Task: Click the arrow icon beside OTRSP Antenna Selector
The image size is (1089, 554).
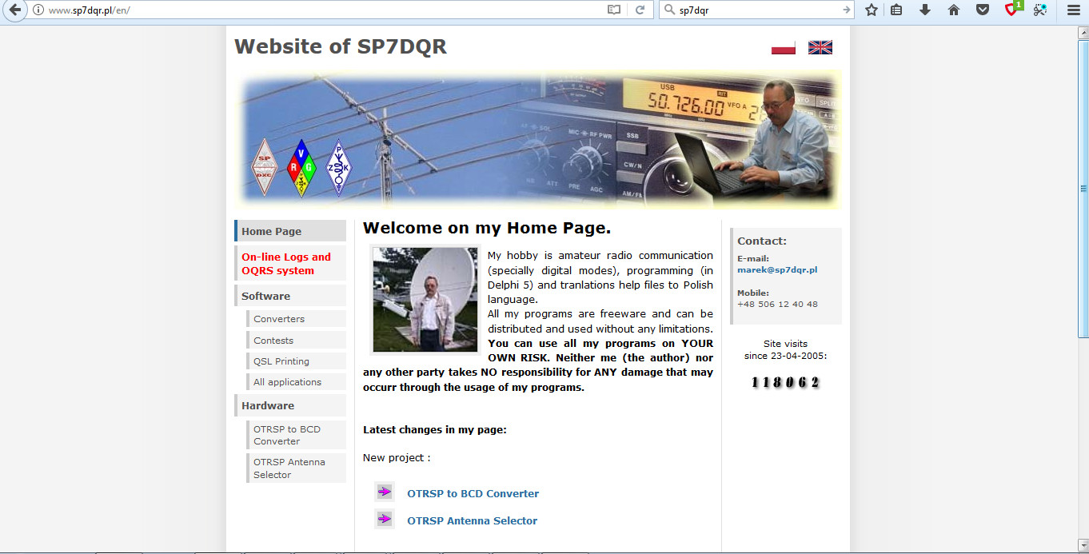Action: pyautogui.click(x=385, y=518)
